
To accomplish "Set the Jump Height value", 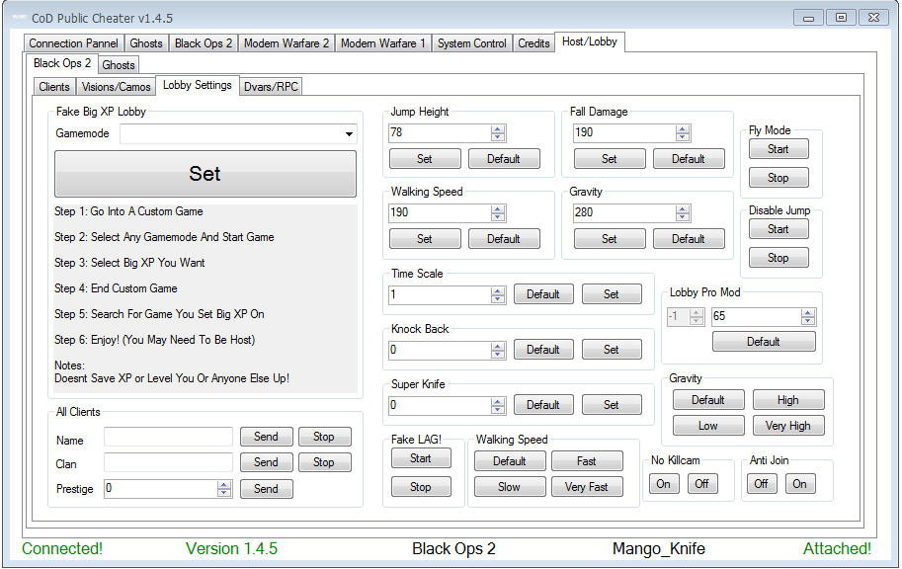I will [x=425, y=159].
